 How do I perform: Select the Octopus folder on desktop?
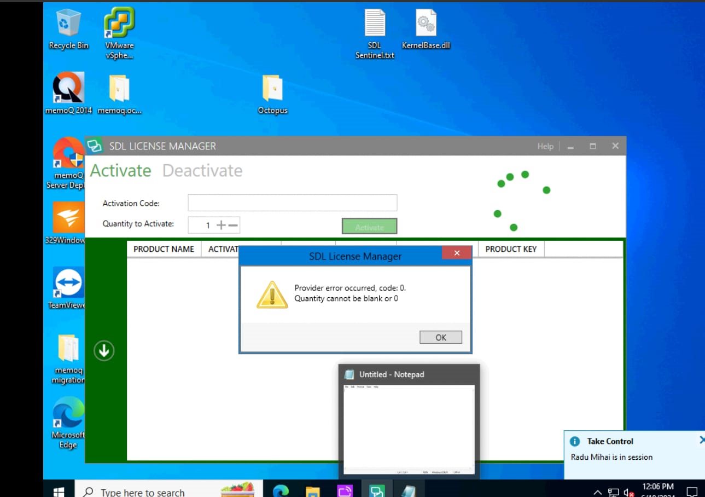click(272, 94)
